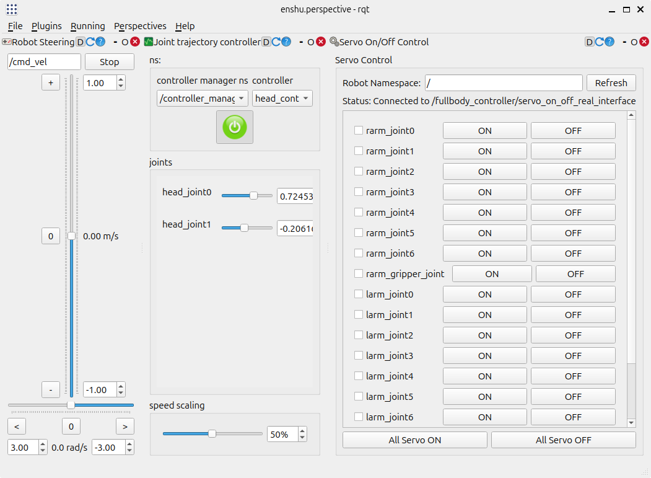
Task: Tick the rarm_gripper_joint checkbox
Action: [x=359, y=274]
